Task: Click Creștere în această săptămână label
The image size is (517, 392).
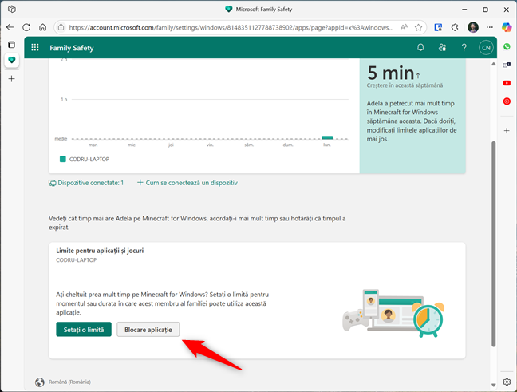Action: [x=405, y=85]
